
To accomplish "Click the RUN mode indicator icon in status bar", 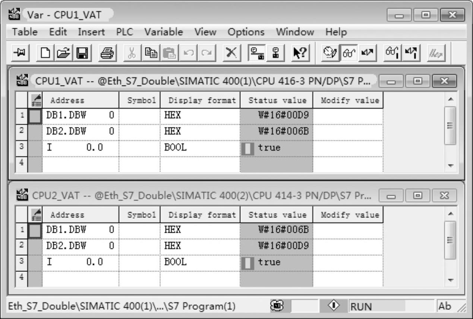I will (334, 306).
